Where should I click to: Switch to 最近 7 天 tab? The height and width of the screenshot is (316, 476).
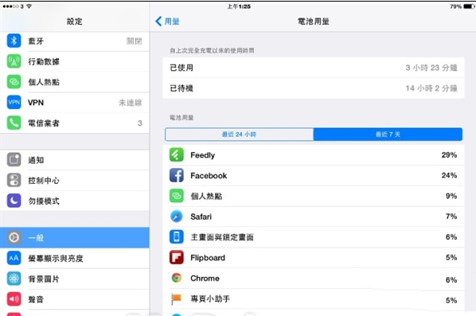[388, 135]
